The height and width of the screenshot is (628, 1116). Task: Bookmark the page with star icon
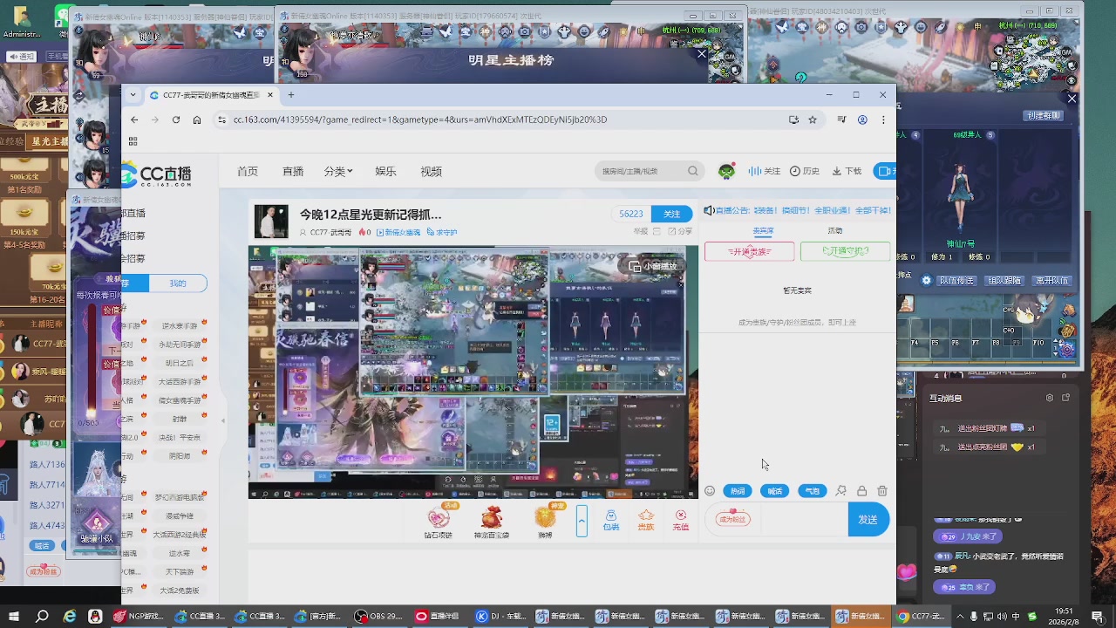[813, 119]
